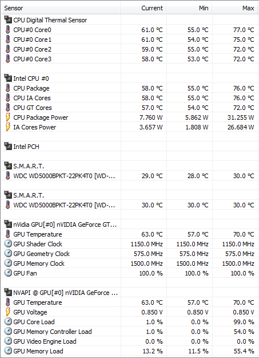Image resolution: width=259 pixels, height=358 pixels.
Task: Click the Min column header
Action: (189, 8)
